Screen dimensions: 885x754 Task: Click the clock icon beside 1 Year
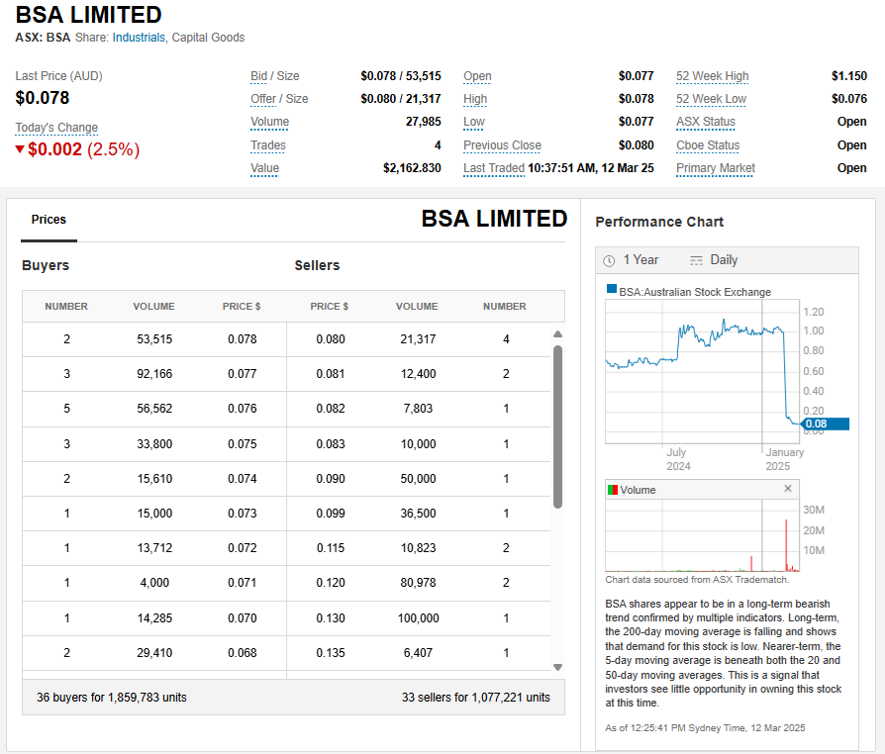coord(610,260)
